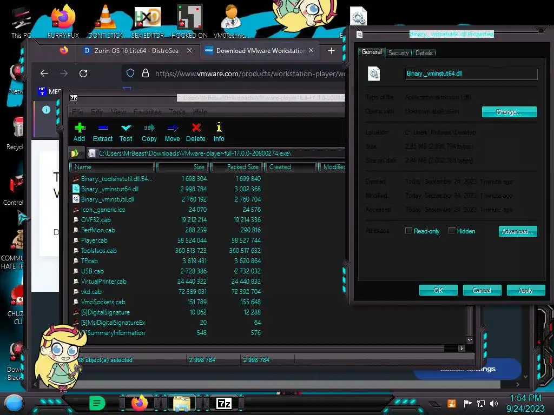Switch to Details tab in Properties

pyautogui.click(x=424, y=53)
